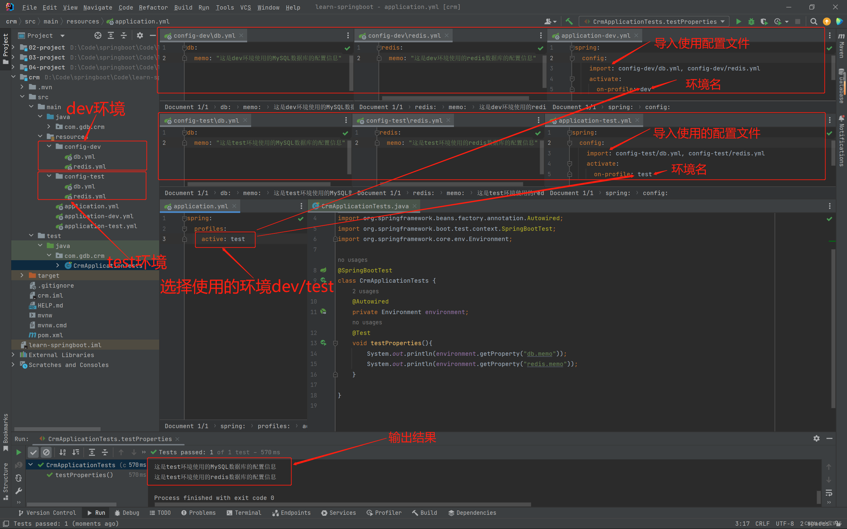Expand all nodes in the Project panel
The height and width of the screenshot is (529, 847).
(x=111, y=35)
